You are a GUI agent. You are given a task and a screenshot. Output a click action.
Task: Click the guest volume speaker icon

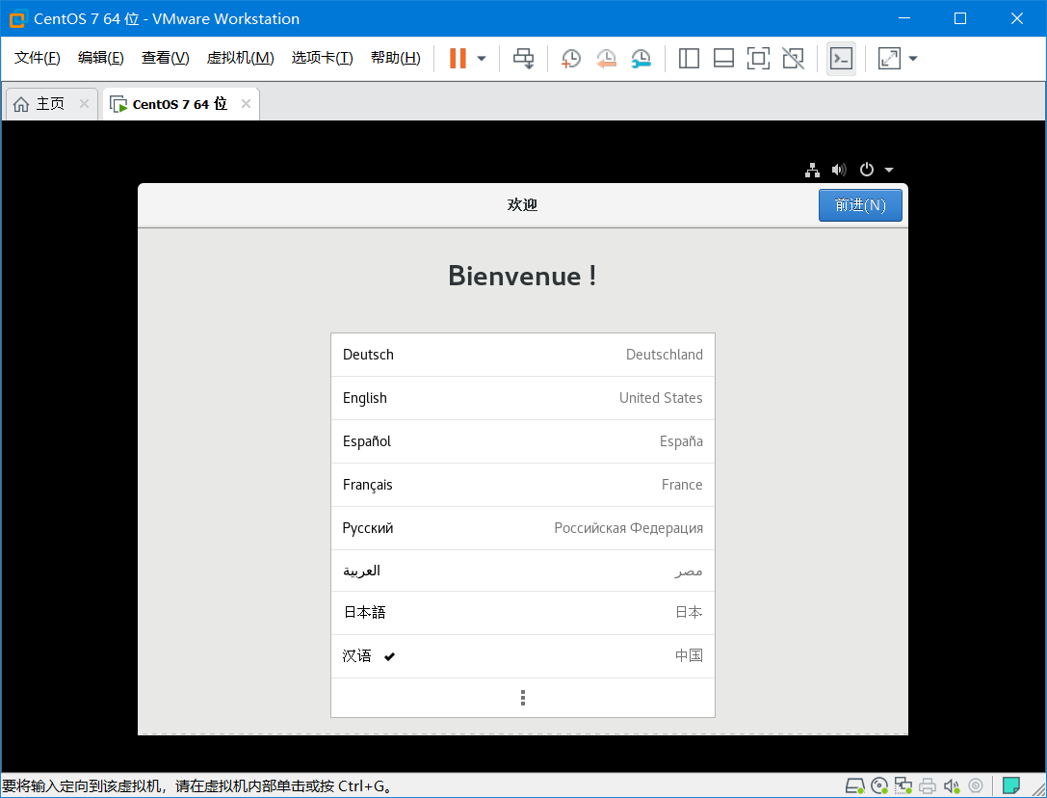click(839, 170)
